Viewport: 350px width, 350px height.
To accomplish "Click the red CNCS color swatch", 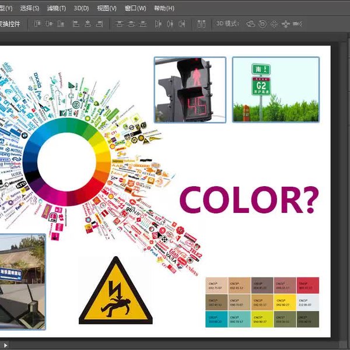I will point(308,285).
